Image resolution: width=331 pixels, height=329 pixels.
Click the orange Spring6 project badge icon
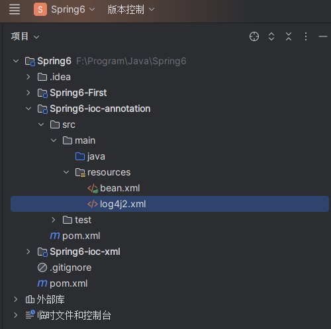(40, 9)
